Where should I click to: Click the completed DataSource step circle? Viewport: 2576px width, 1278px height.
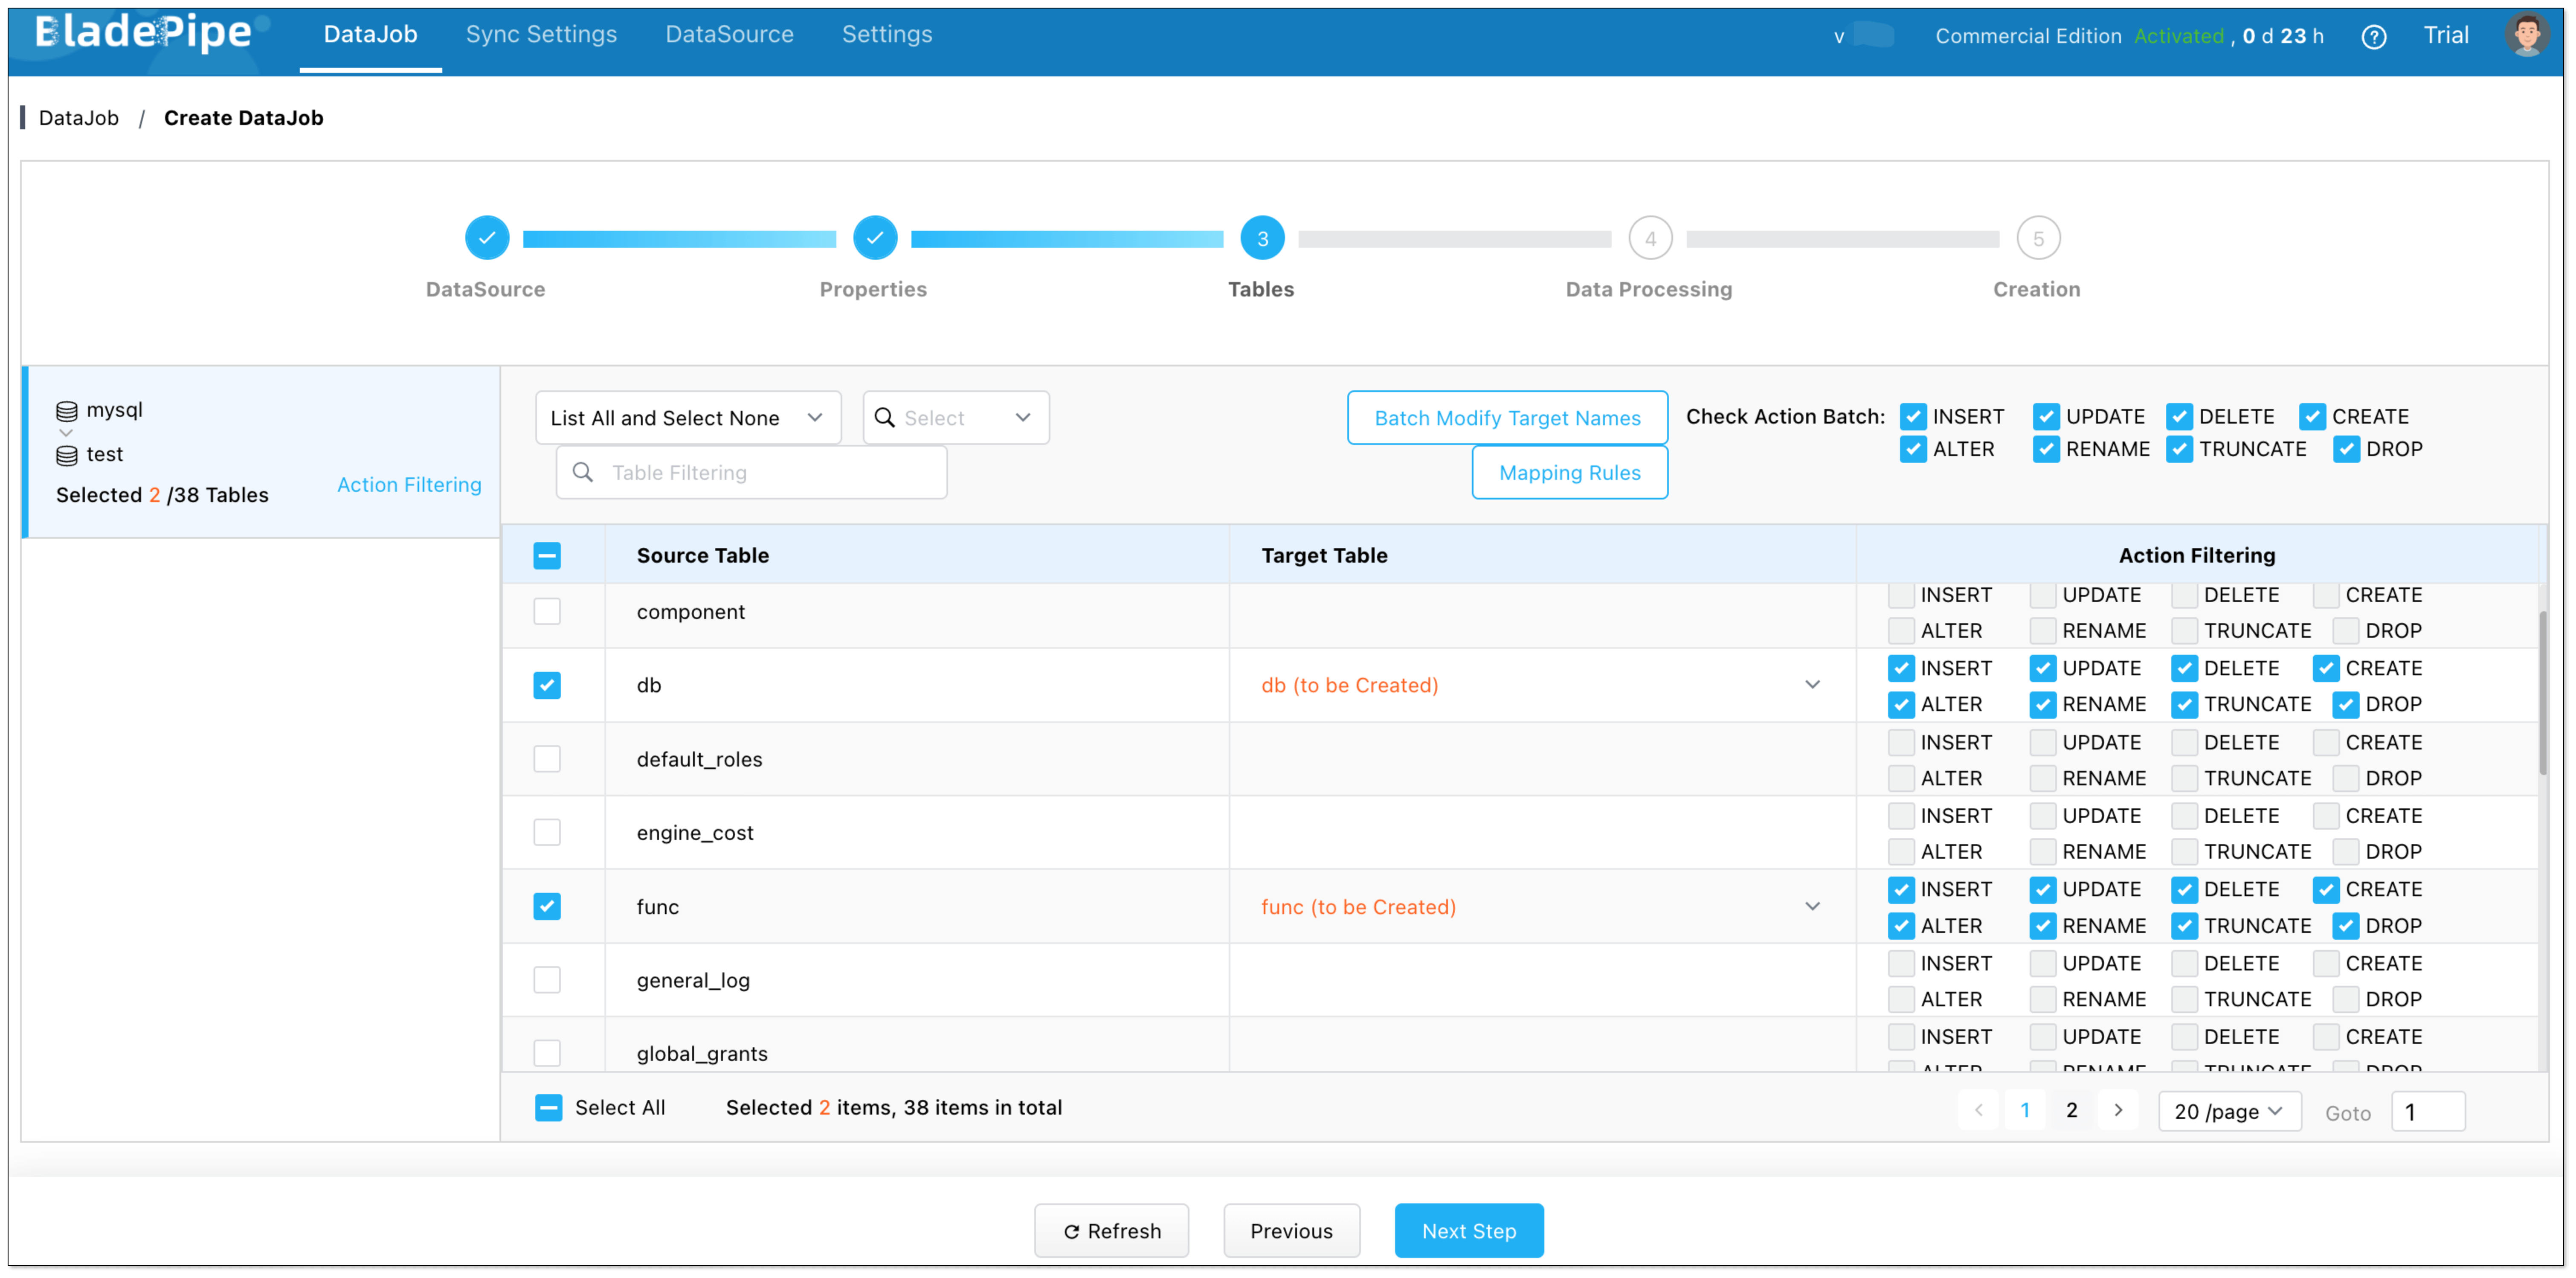[x=487, y=238]
